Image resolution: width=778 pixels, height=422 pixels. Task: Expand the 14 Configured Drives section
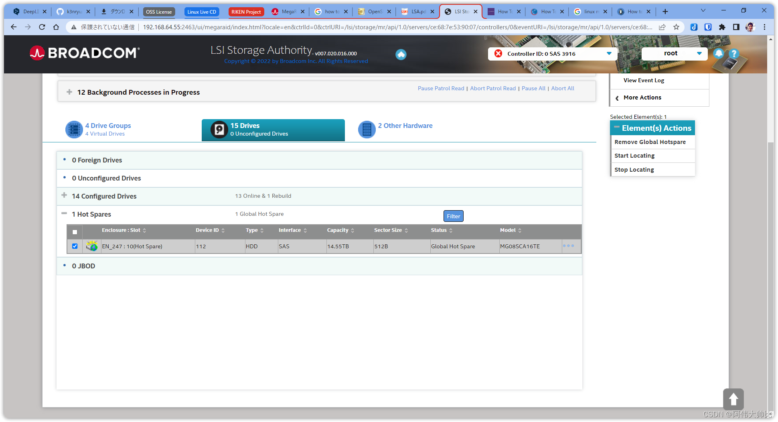(x=64, y=195)
